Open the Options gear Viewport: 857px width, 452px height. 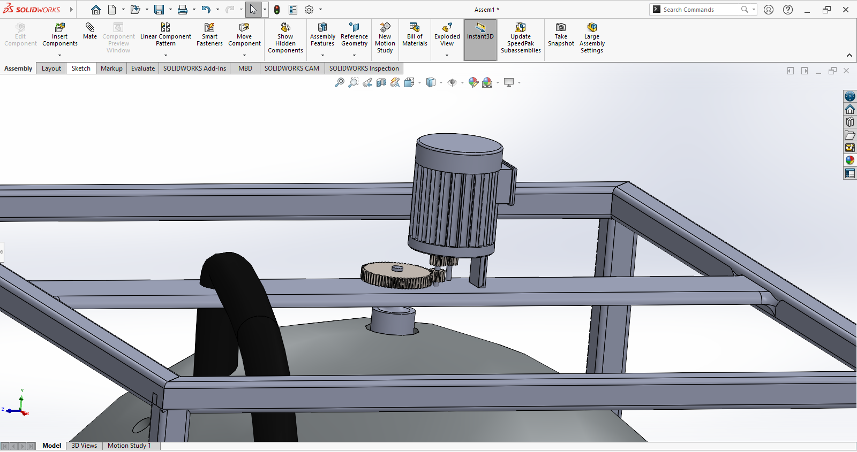click(309, 10)
